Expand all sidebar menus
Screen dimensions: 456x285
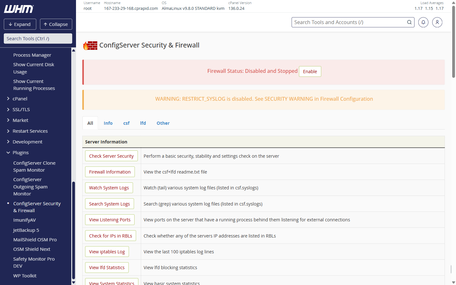point(20,24)
